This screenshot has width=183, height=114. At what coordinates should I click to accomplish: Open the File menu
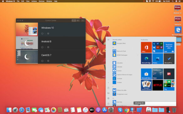[x=18, y=1]
